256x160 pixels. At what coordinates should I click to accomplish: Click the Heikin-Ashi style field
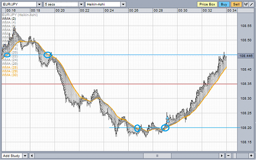(x=103, y=5)
